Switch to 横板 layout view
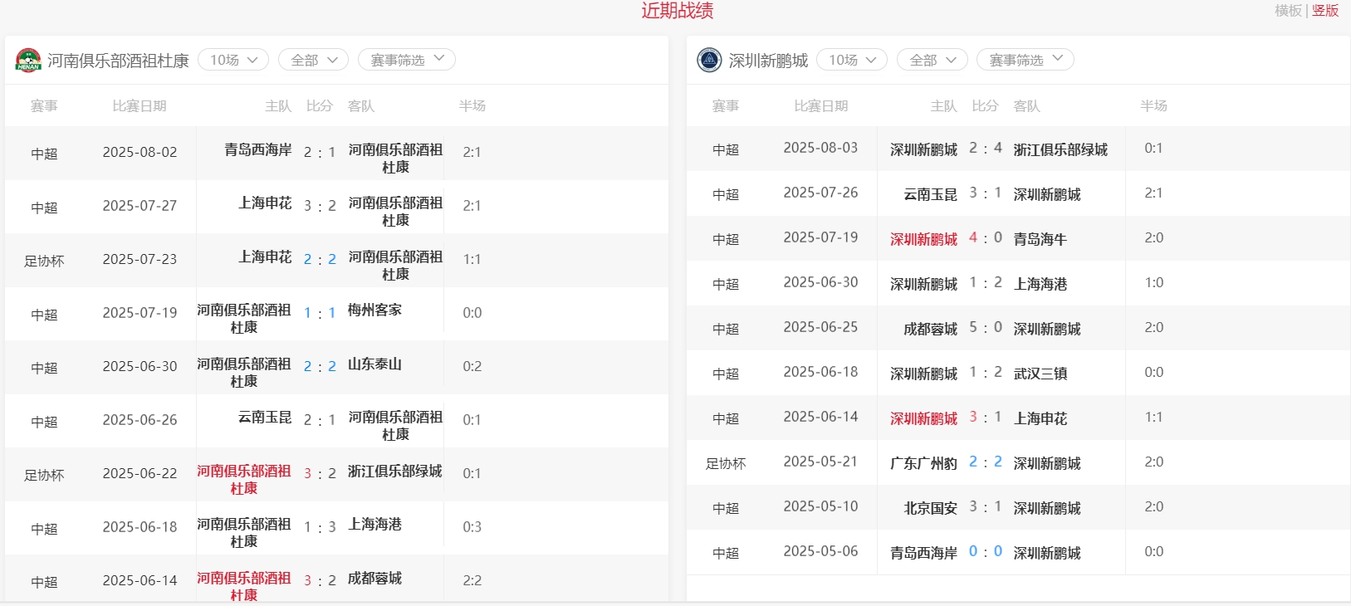1351x606 pixels. [x=1288, y=11]
